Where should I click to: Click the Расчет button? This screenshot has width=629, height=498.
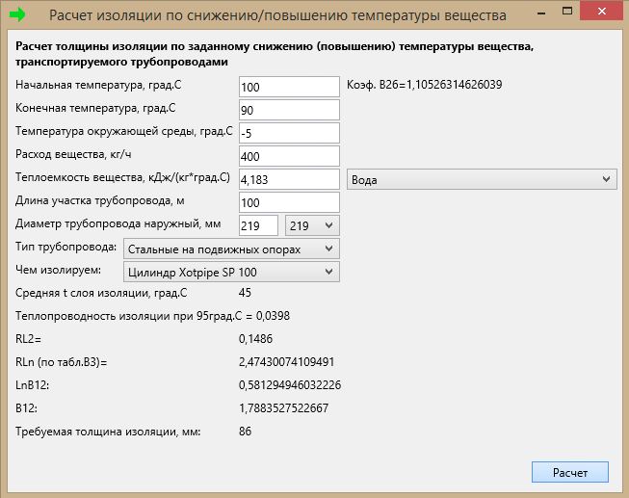[x=569, y=472]
